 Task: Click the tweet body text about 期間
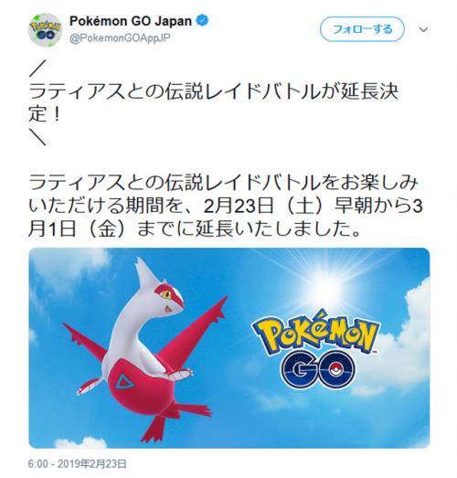pyautogui.click(x=226, y=206)
